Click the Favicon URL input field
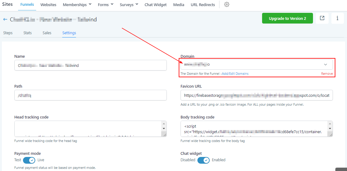347x171 pixels. (x=257, y=95)
